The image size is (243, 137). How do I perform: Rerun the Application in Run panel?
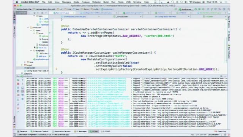(18, 80)
